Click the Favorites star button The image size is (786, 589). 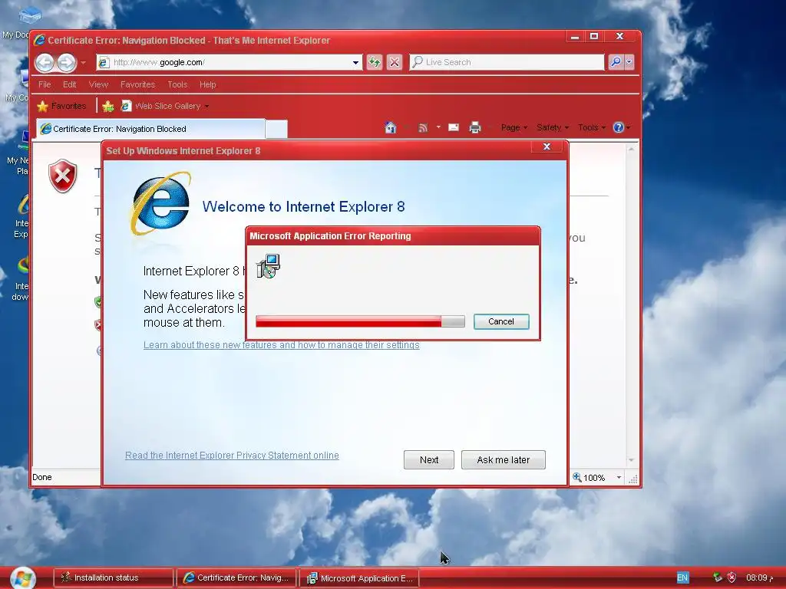click(x=62, y=106)
